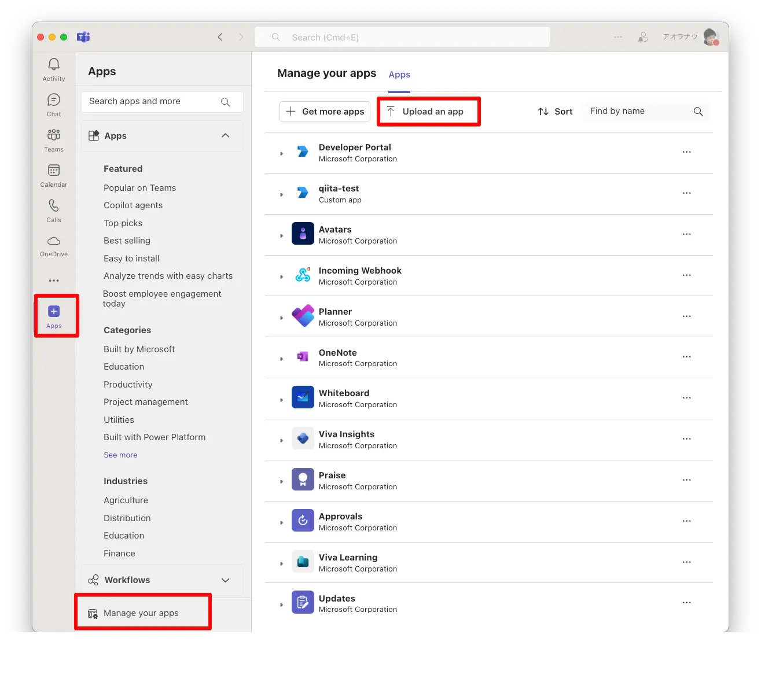Screen dimensions: 761x675
Task: Expand the qiita-test row arrow
Action: point(282,195)
